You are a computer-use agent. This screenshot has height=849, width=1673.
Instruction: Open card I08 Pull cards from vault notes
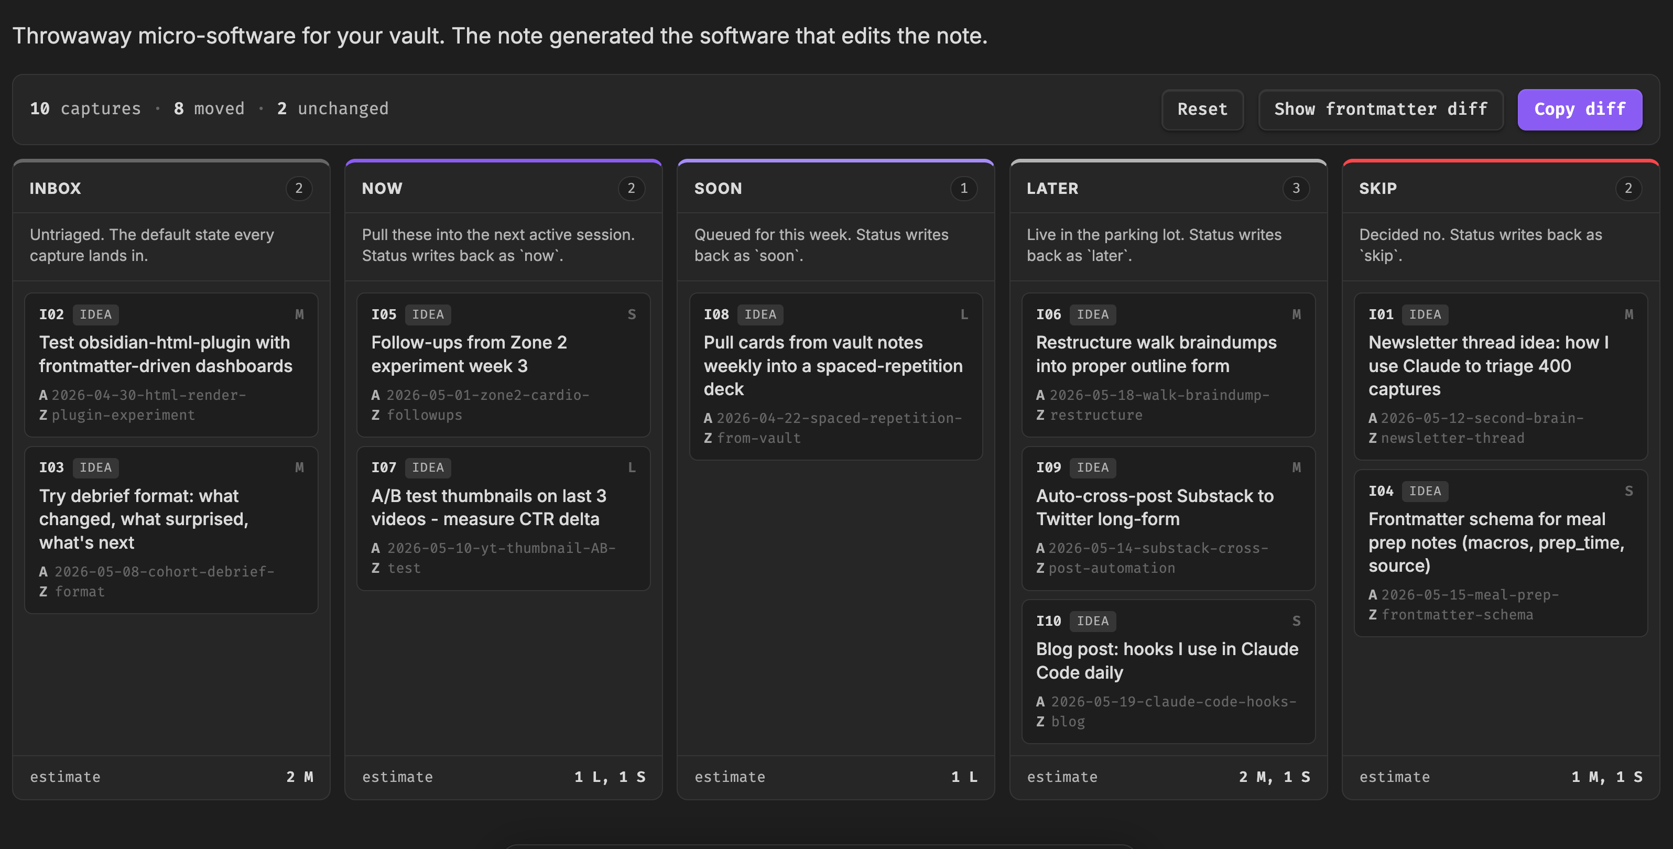pyautogui.click(x=836, y=376)
